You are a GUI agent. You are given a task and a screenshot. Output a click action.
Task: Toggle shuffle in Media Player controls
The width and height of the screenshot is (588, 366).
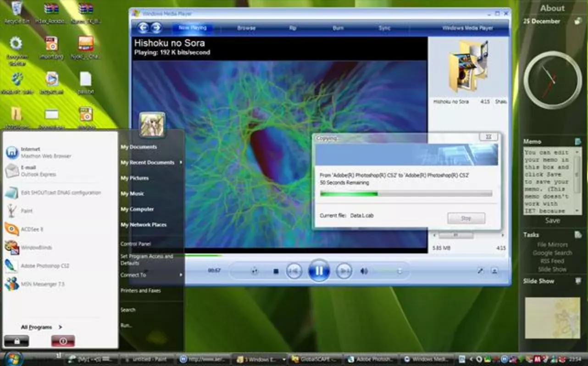click(255, 271)
